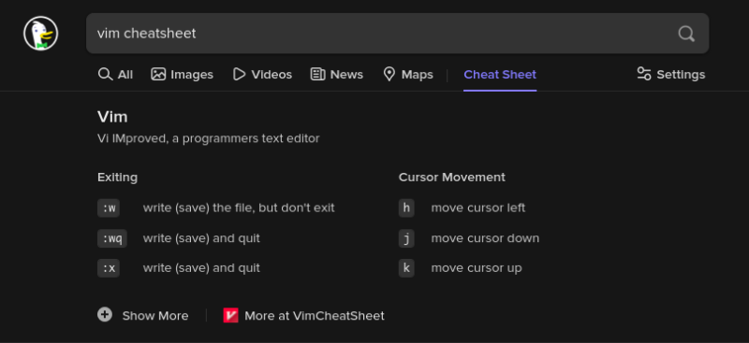
Task: Click the Images tab picture icon
Action: (158, 74)
